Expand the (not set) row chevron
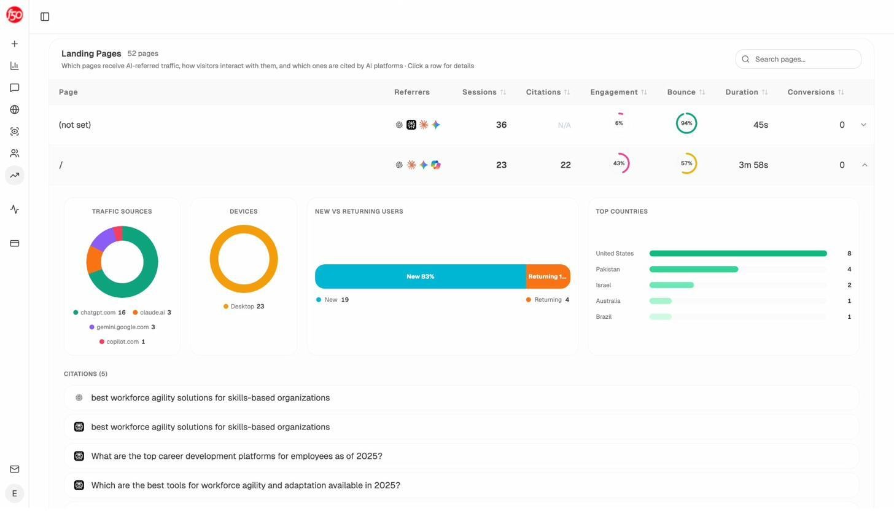The height and width of the screenshot is (516, 894). click(864, 124)
